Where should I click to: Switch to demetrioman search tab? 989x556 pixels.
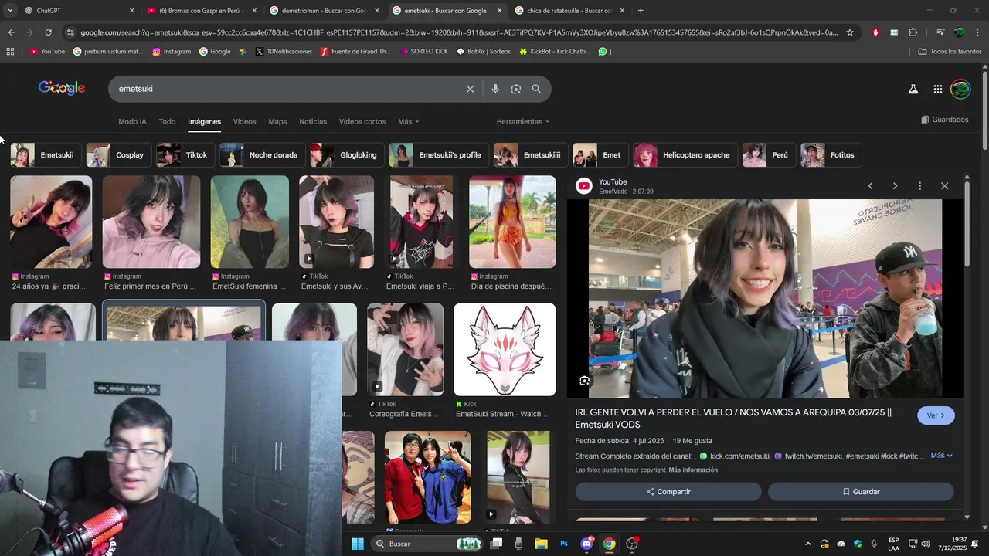coord(325,11)
